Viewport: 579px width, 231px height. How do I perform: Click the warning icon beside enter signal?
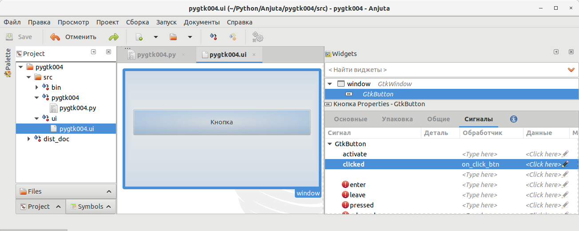pos(345,185)
